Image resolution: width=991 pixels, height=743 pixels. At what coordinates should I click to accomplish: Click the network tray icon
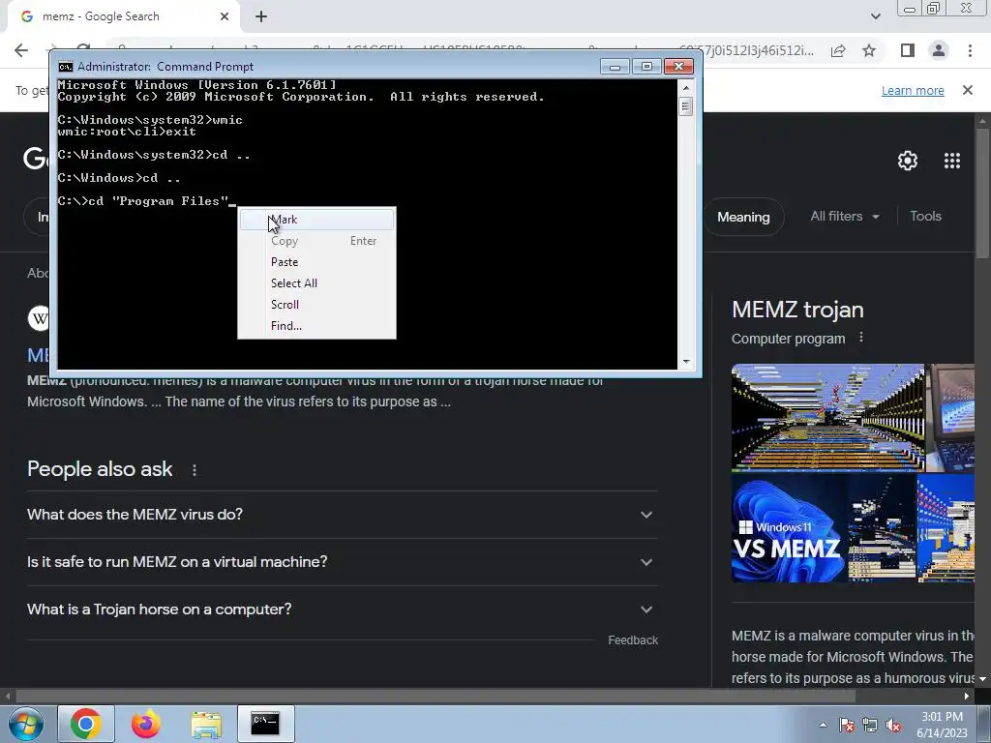(x=870, y=726)
